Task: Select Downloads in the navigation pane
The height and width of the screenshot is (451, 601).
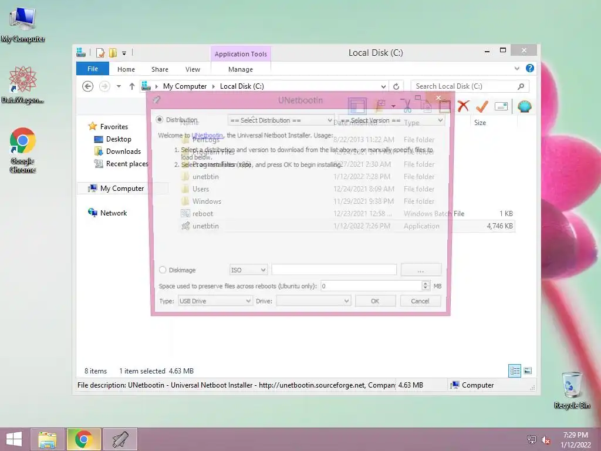Action: coord(123,152)
